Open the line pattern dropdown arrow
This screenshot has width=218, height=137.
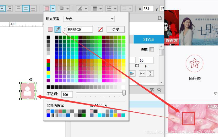pos(115,9)
